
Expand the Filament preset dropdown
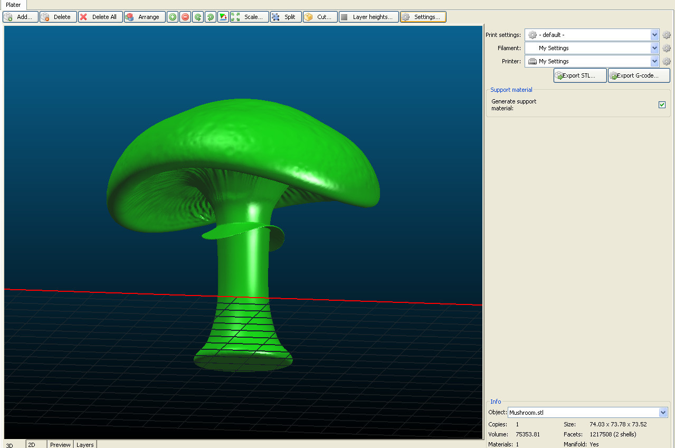pos(655,48)
